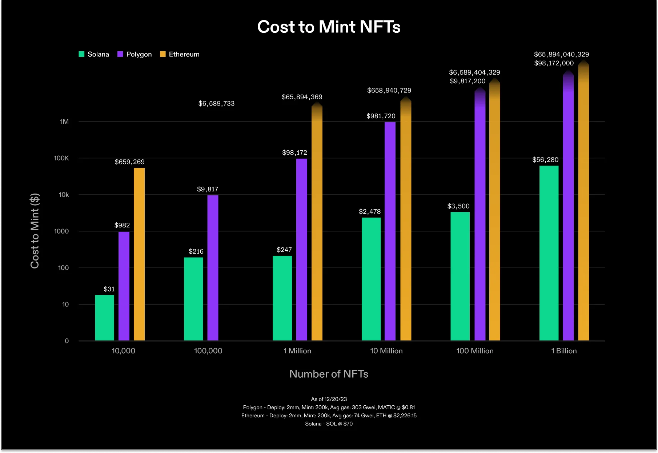The image size is (658, 453).
Task: Click the $981,720 Polygon bar label
Action: click(381, 116)
